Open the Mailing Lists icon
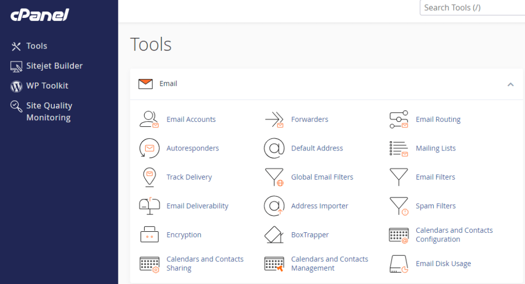Image resolution: width=525 pixels, height=284 pixels. (x=398, y=148)
